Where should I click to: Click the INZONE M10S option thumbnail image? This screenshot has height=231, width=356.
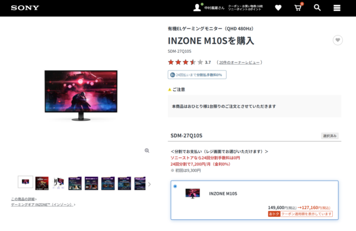192,193
